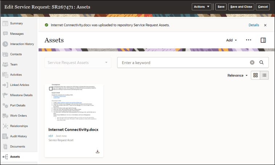The width and height of the screenshot is (275, 165).
Task: Click the 'Just now' timestamp text
Action: tap(61, 136)
